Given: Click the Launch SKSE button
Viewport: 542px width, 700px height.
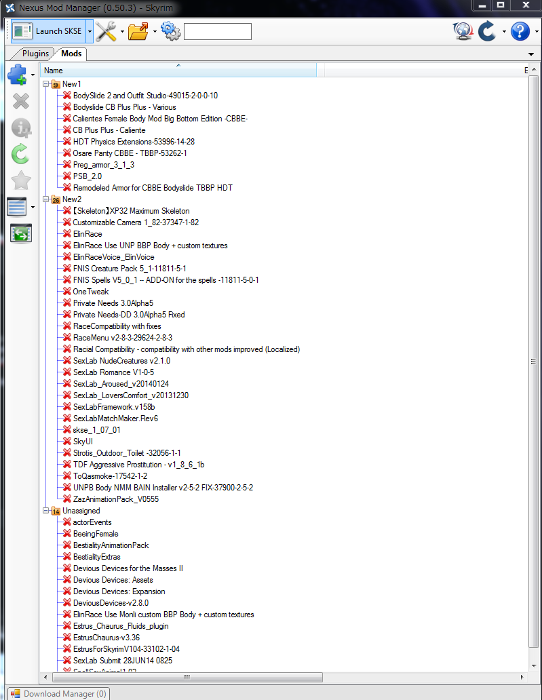Looking at the screenshot, I should tap(47, 31).
